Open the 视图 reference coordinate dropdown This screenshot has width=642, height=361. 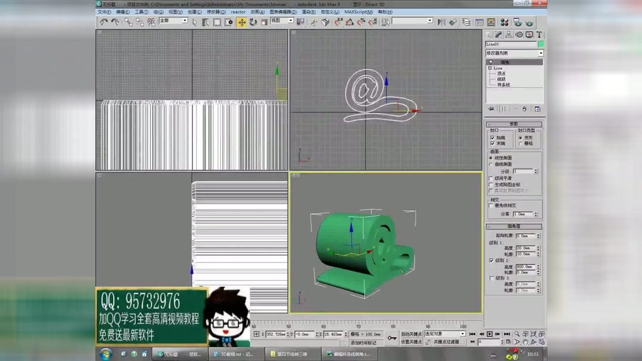click(x=290, y=21)
